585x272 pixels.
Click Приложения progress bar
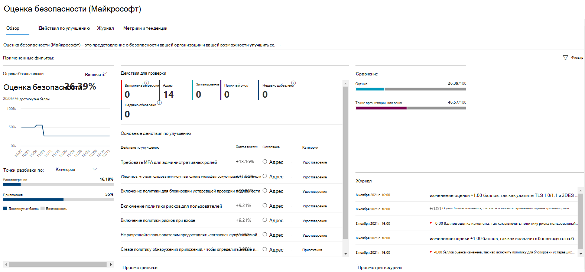pos(58,200)
